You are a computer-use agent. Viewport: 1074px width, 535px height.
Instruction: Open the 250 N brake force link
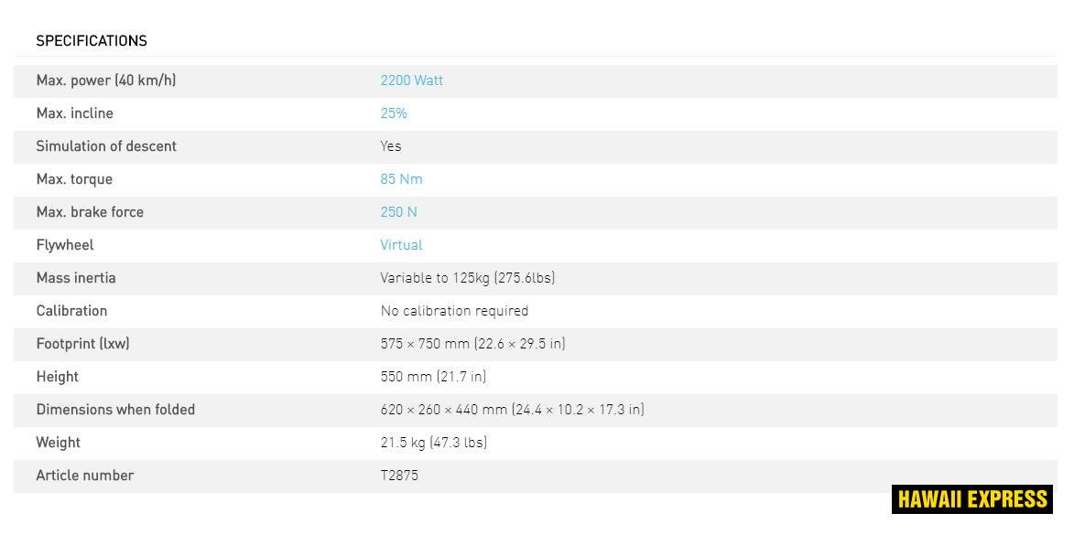pyautogui.click(x=398, y=212)
